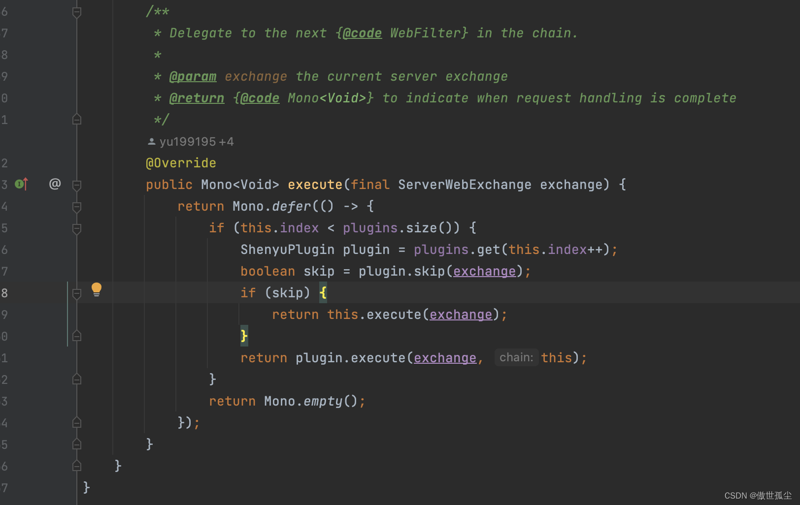Click the person icon beside yu199195
The width and height of the screenshot is (800, 505).
152,142
